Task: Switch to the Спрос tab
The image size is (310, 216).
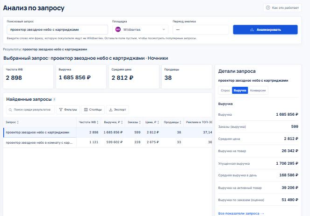Action: coord(225,91)
